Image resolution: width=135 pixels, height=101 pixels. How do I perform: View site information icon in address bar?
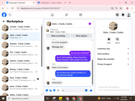tap(18, 8)
